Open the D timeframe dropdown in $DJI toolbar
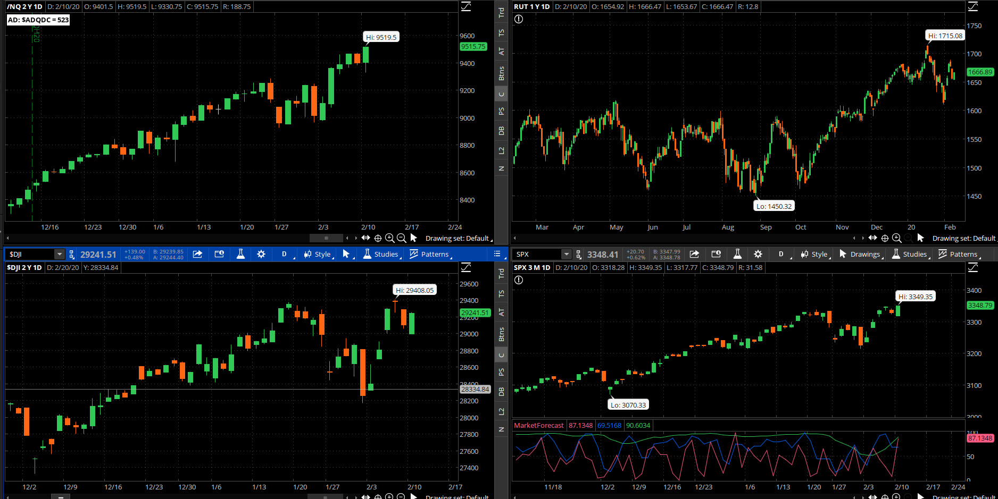The width and height of the screenshot is (998, 499). coord(285,254)
